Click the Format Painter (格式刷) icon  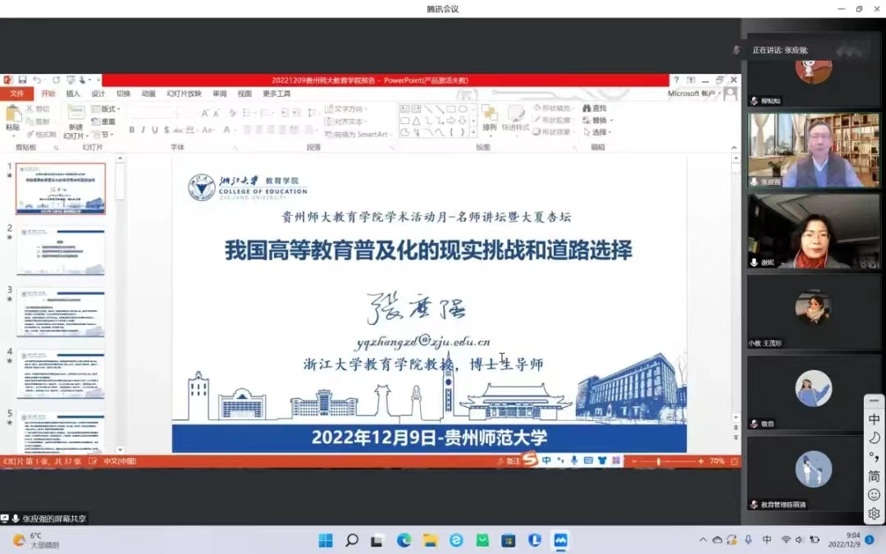(30, 135)
